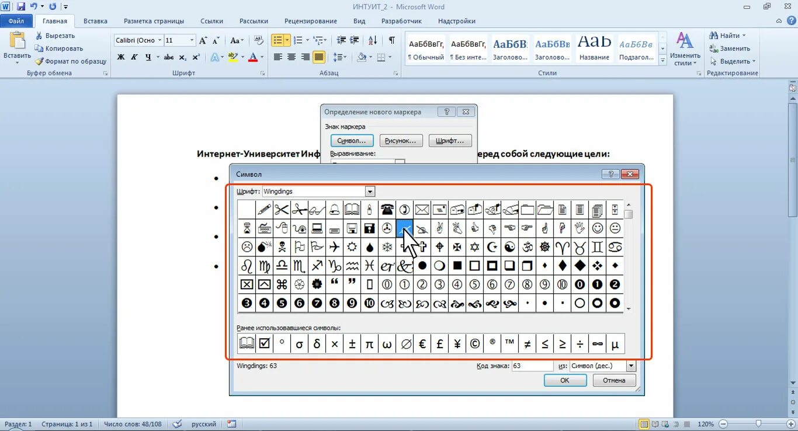Apply italic formatting with К button
This screenshot has width=798, height=431.
point(134,57)
